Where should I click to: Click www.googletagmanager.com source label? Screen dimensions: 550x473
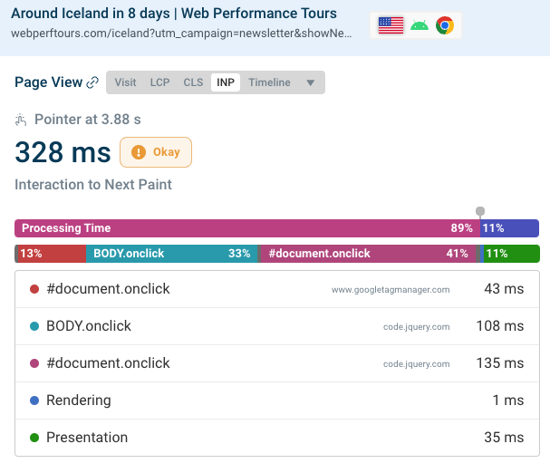tap(391, 290)
